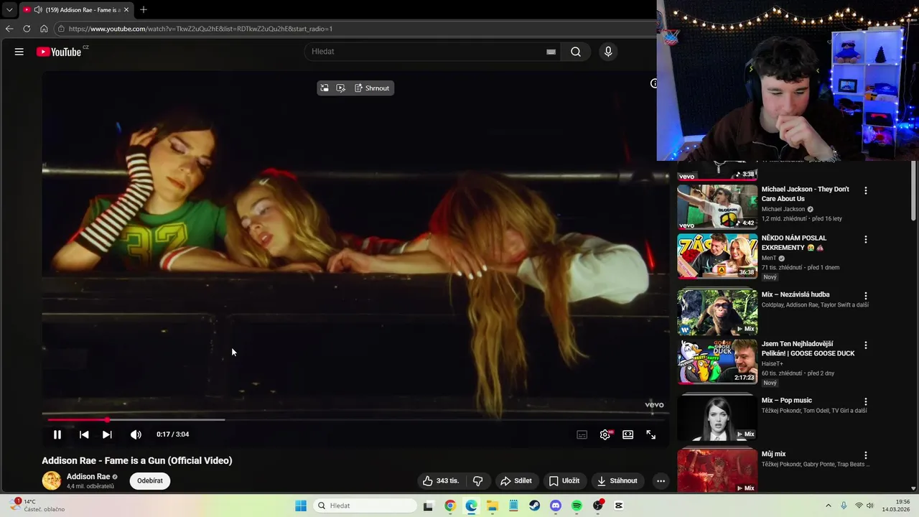Image resolution: width=919 pixels, height=517 pixels.
Task: Download video with Stáhnout button
Action: [617, 481]
